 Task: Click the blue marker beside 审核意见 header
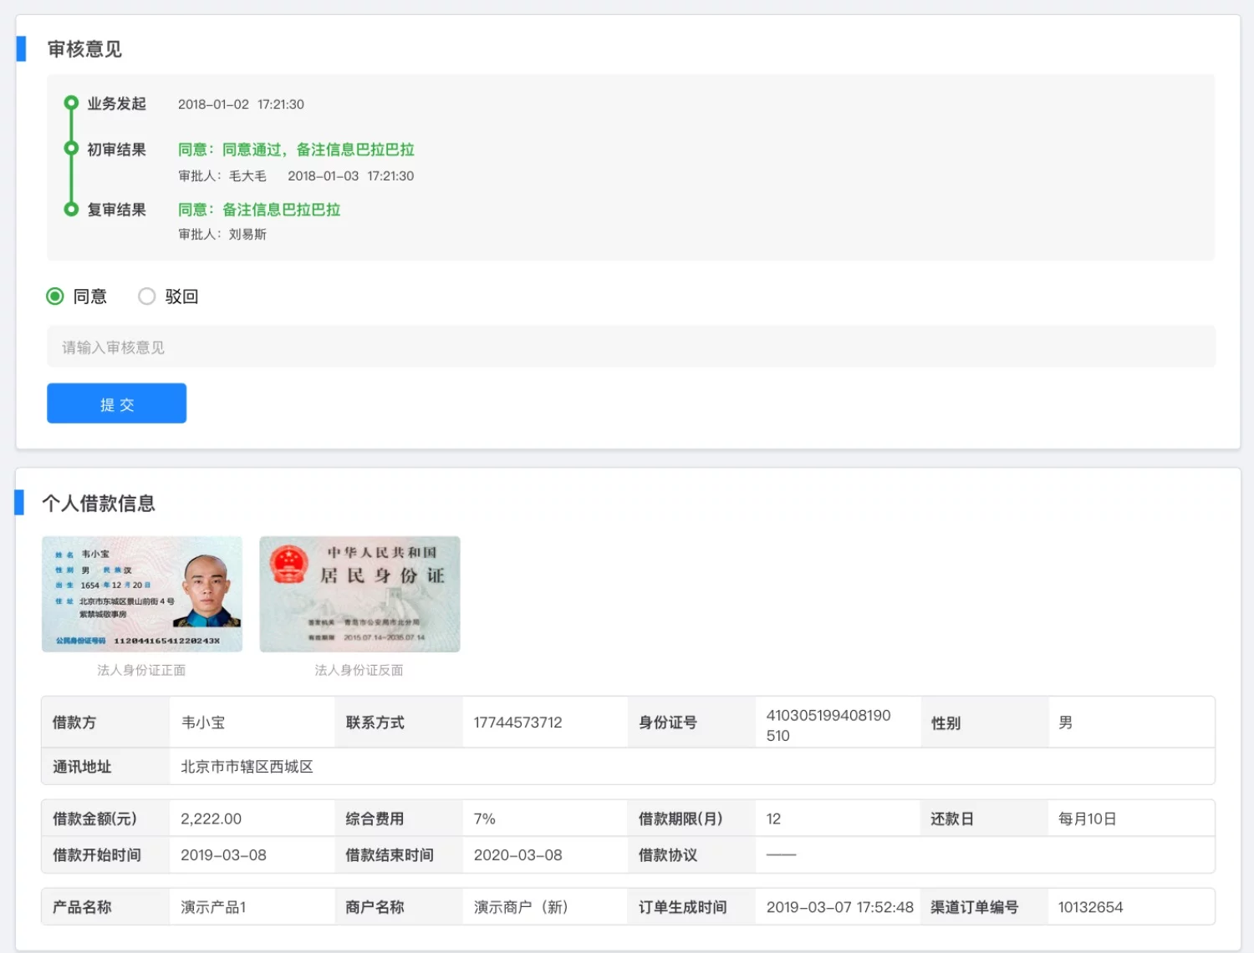pos(22,49)
